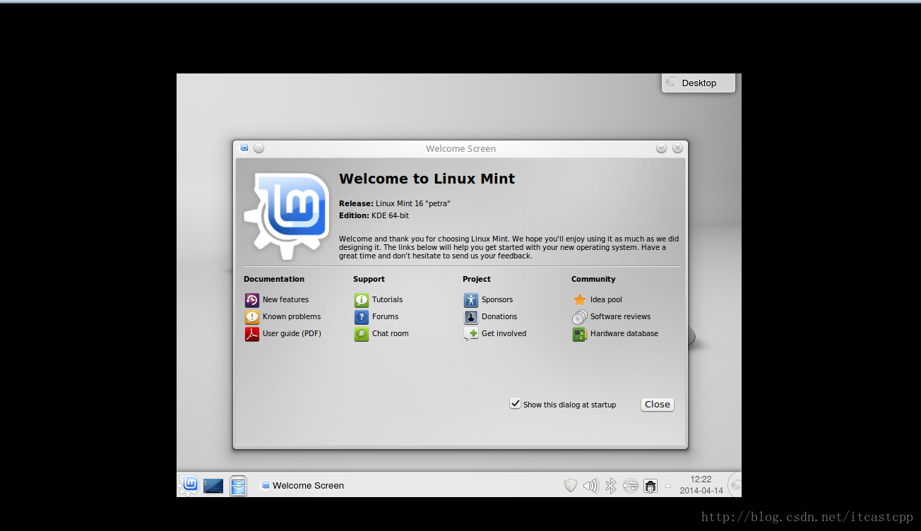Click the Bluetooth tray icon
This screenshot has width=921, height=531.
pos(611,485)
